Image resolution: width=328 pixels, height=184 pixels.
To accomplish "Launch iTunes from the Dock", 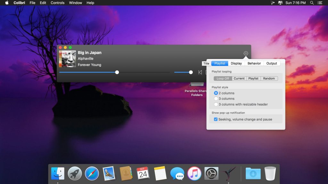I will [194, 173].
